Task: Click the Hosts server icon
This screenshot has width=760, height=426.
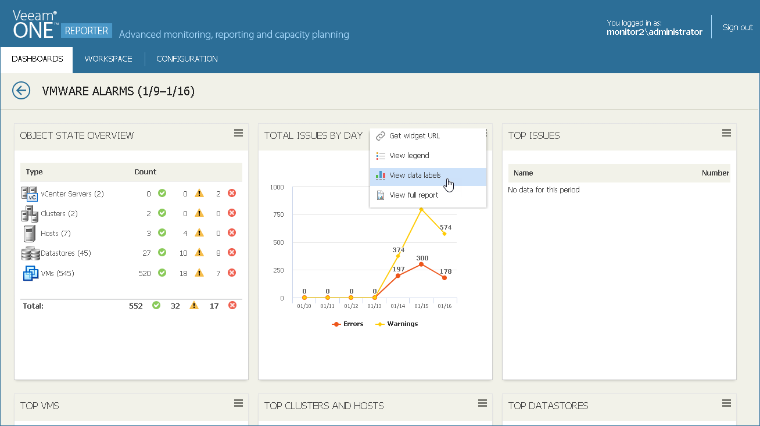Action: [29, 234]
